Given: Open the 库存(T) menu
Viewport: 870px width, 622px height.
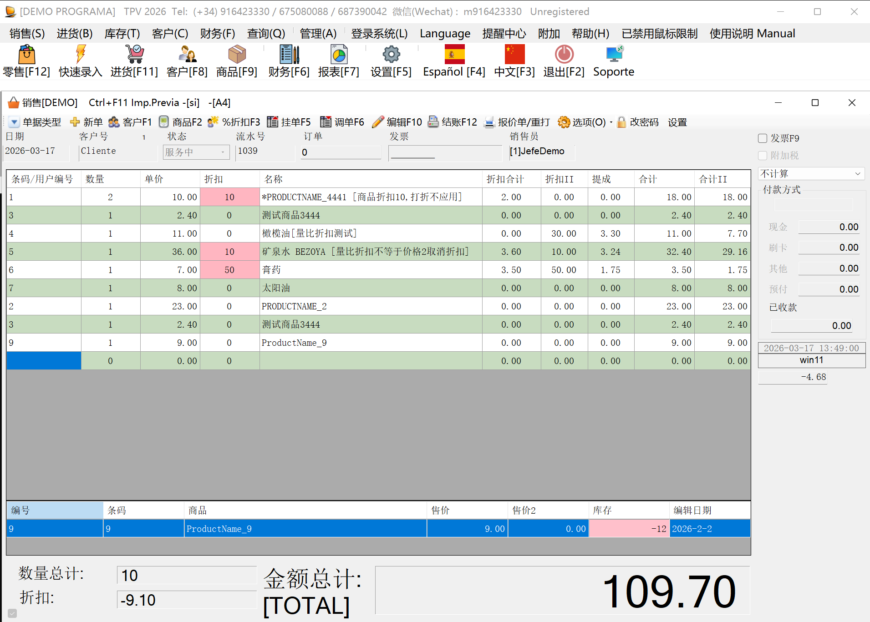Looking at the screenshot, I should 122,34.
